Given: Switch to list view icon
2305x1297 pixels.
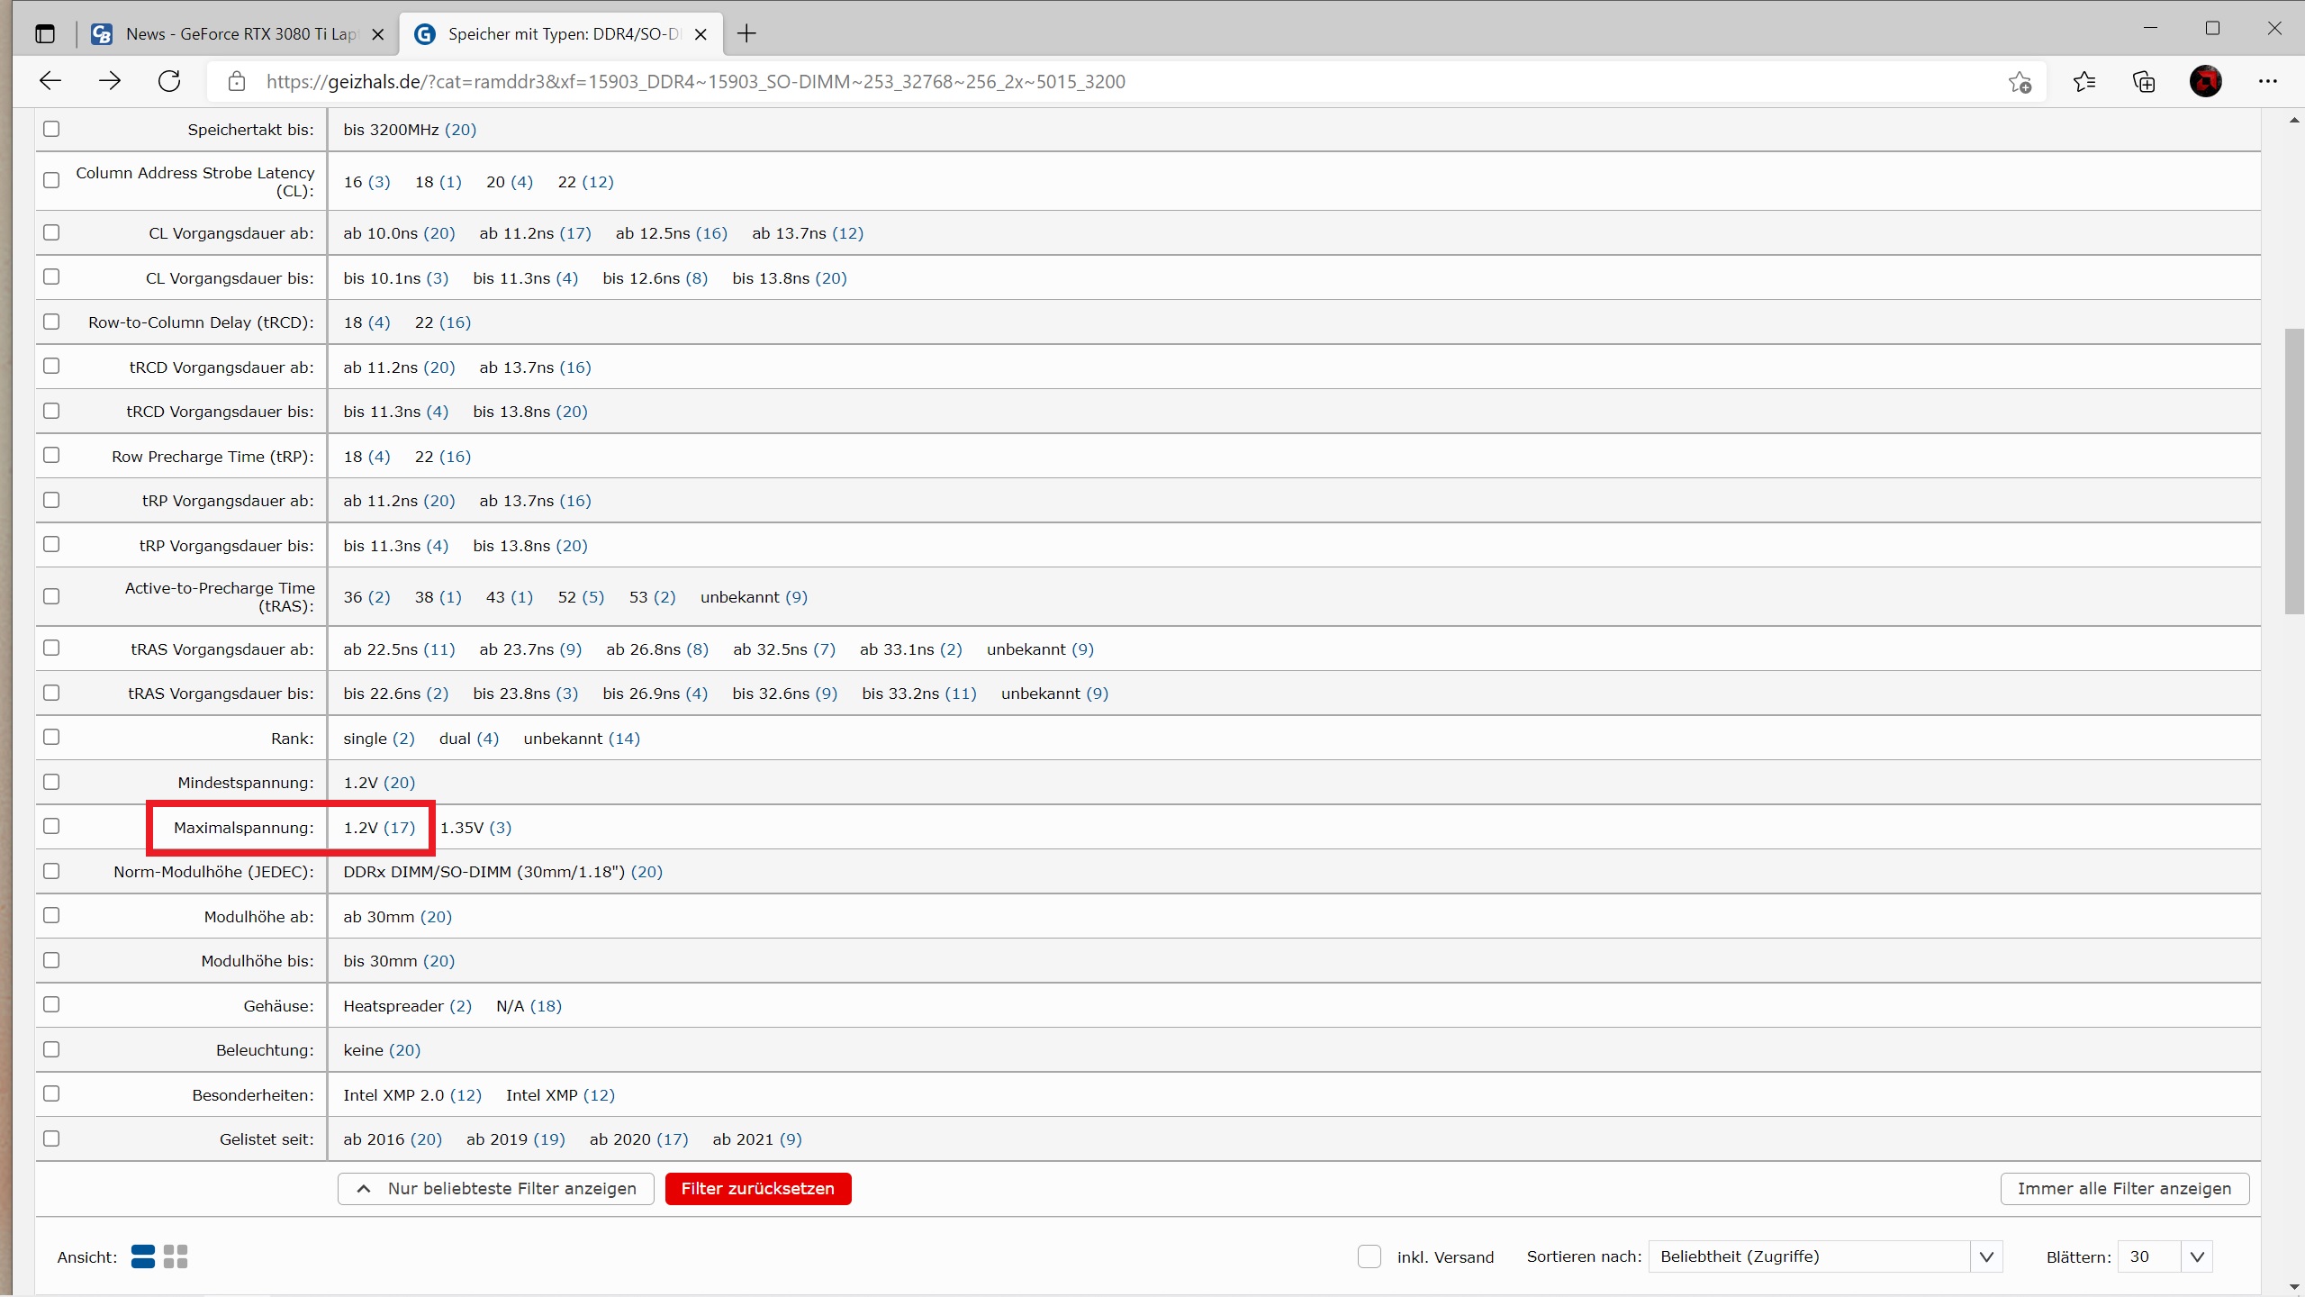Looking at the screenshot, I should pyautogui.click(x=143, y=1256).
